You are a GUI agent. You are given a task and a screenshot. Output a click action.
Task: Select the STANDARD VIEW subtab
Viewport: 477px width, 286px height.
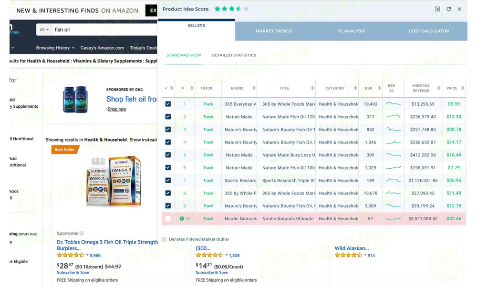point(184,55)
